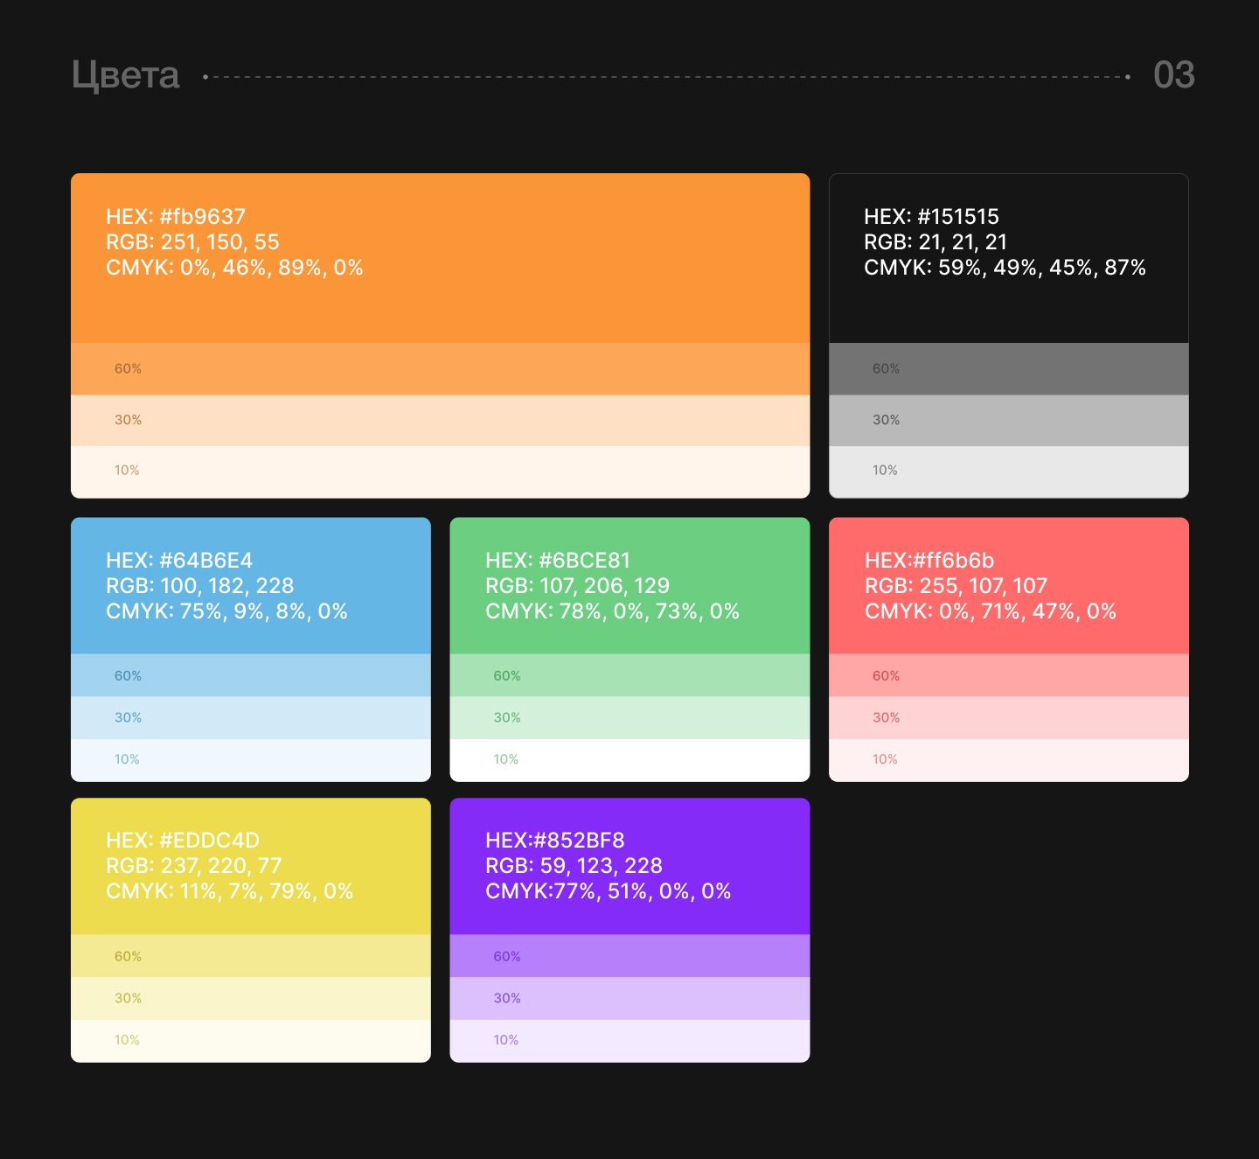Click the 'Цвета' section heading
1259x1159 pixels.
(126, 76)
